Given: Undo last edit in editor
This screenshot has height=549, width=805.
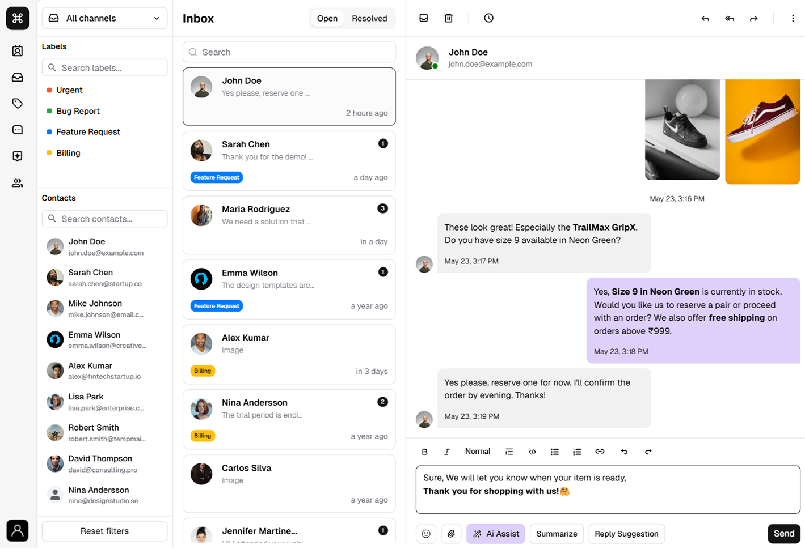Looking at the screenshot, I should [624, 452].
